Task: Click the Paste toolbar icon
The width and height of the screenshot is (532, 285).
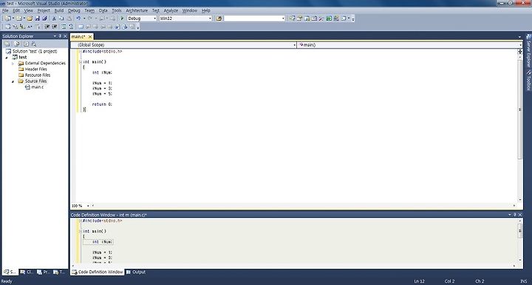Action: [x=69, y=18]
